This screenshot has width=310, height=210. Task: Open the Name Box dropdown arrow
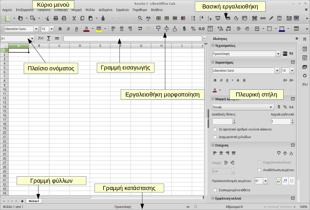click(32, 38)
